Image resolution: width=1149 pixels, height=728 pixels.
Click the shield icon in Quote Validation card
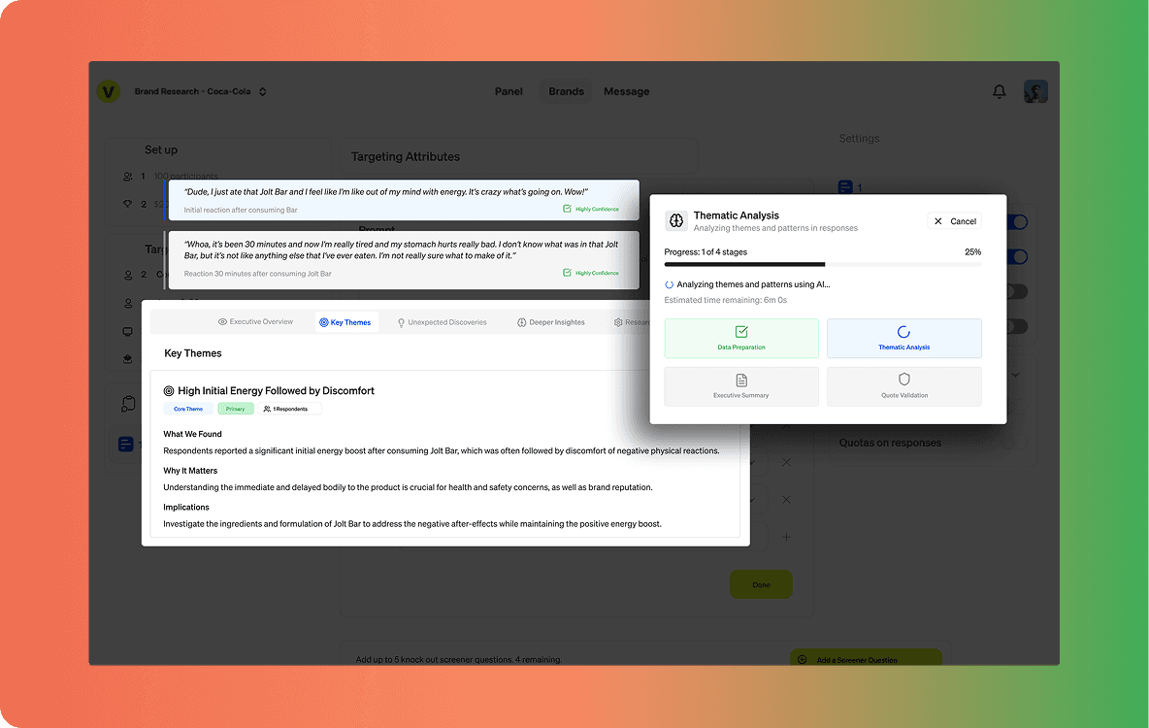(903, 379)
